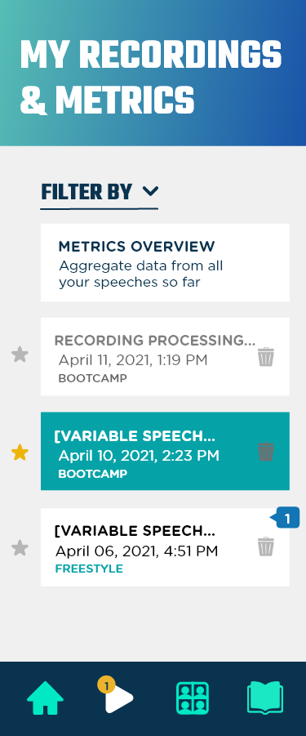Select the April 10 Variable Speech recording

click(x=165, y=451)
